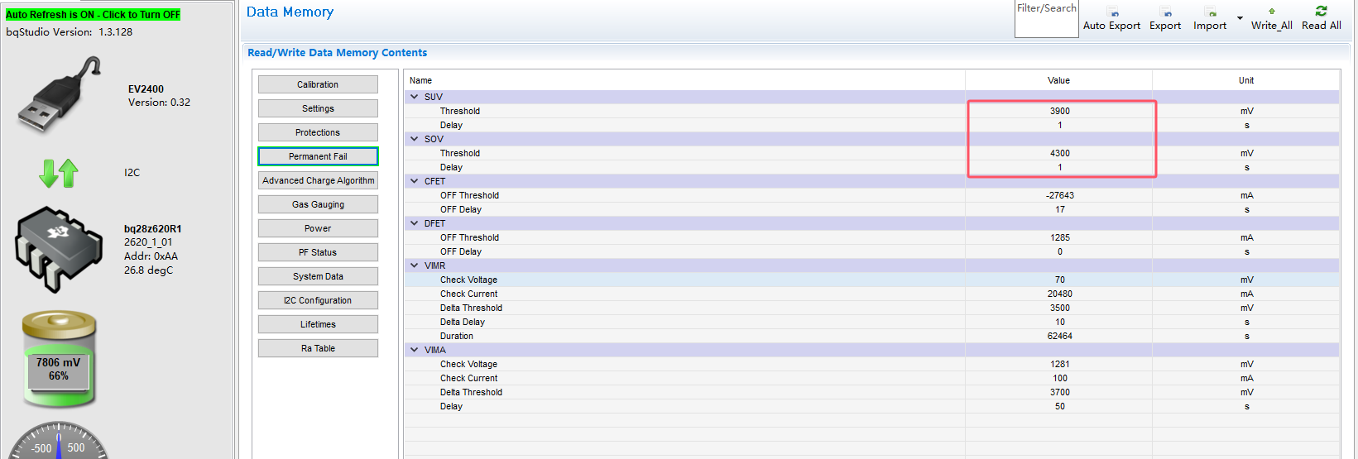Image resolution: width=1358 pixels, height=459 pixels.
Task: Open the Settings category
Action: [318, 108]
